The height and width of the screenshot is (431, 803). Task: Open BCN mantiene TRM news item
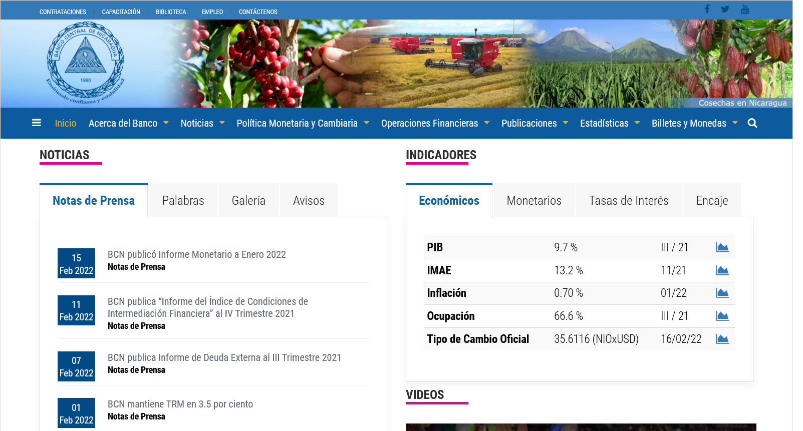pyautogui.click(x=180, y=404)
